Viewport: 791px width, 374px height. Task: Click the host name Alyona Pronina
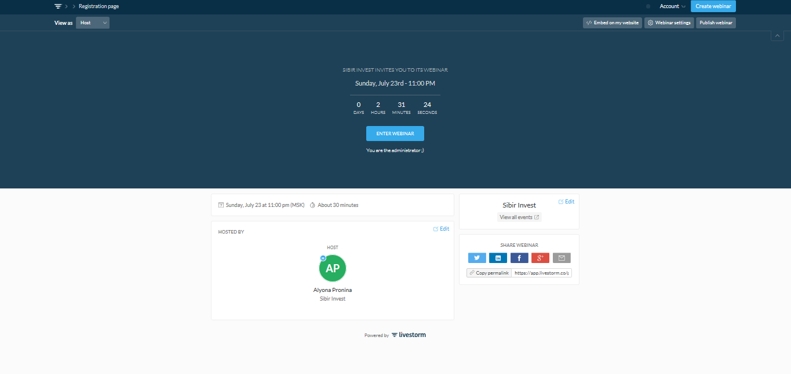(333, 290)
